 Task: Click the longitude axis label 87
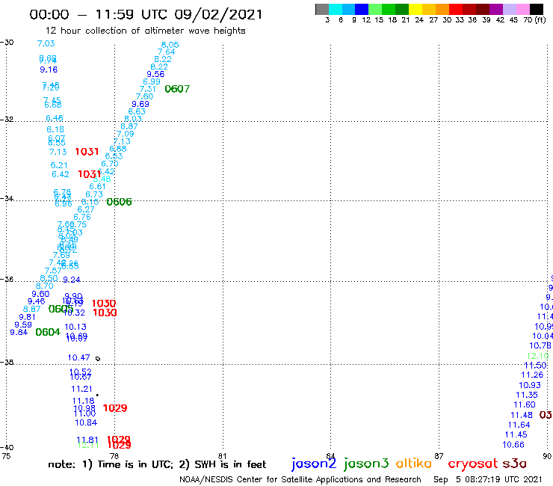click(x=439, y=456)
